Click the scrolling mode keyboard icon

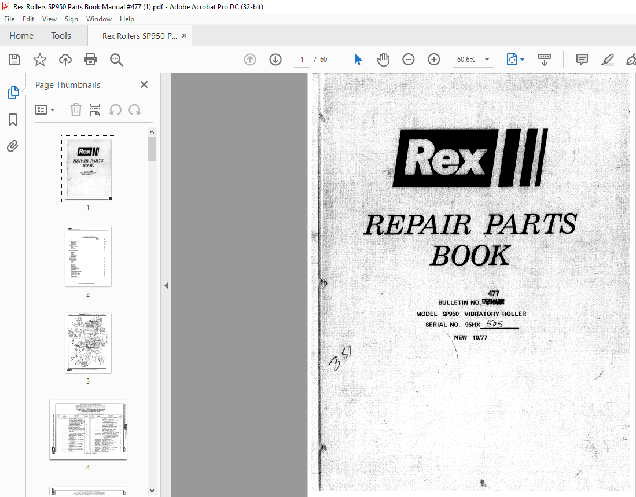(545, 60)
